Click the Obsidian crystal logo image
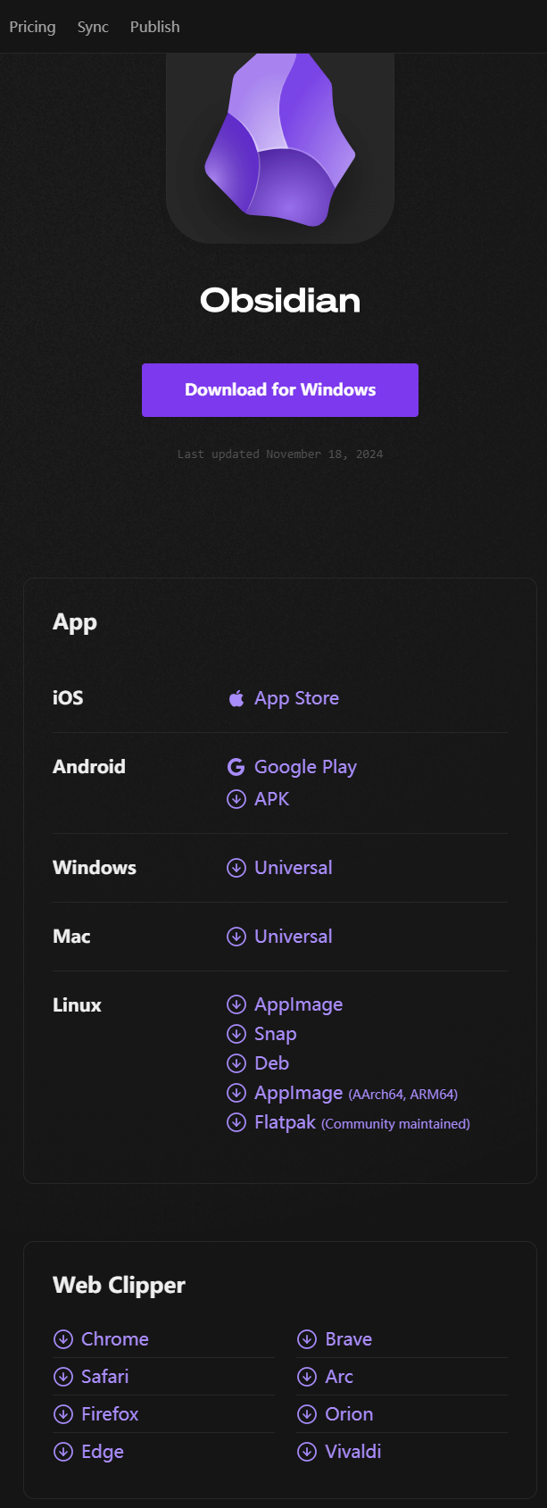 click(279, 143)
